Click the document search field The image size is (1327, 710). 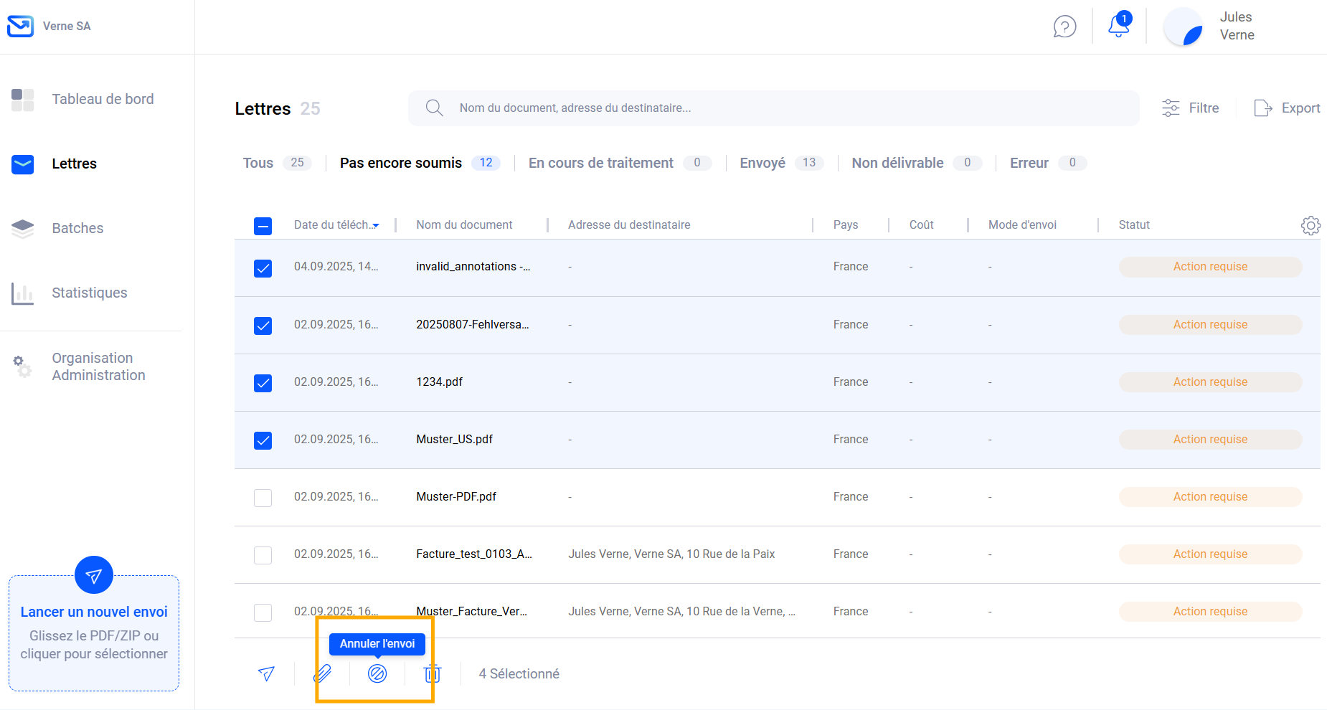point(773,108)
